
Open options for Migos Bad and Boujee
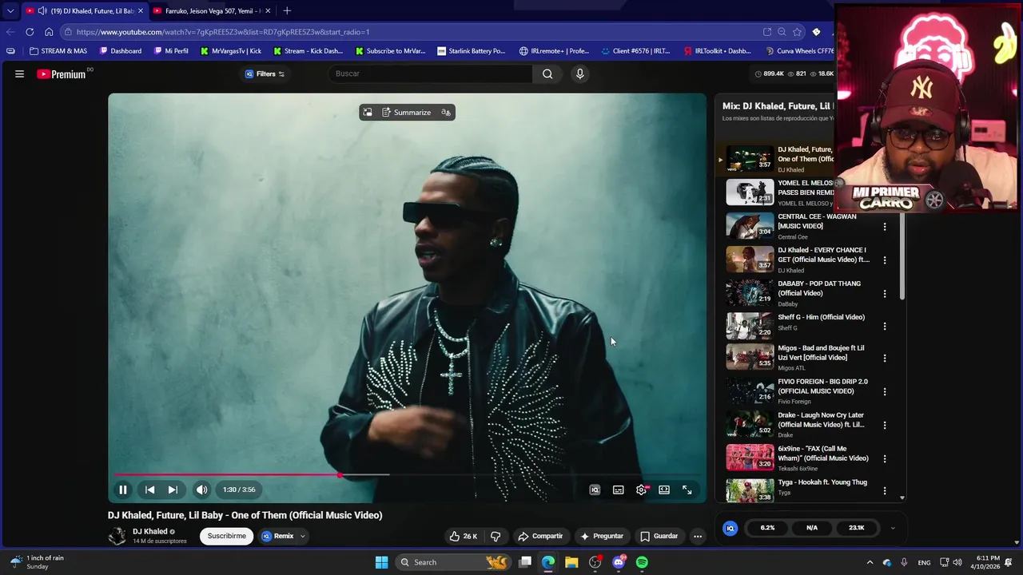(885, 358)
